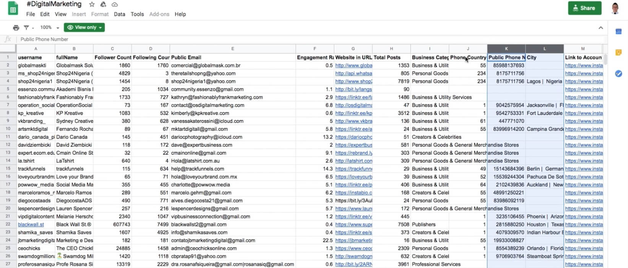Open the View menu
The width and height of the screenshot is (628, 268).
[60, 14]
